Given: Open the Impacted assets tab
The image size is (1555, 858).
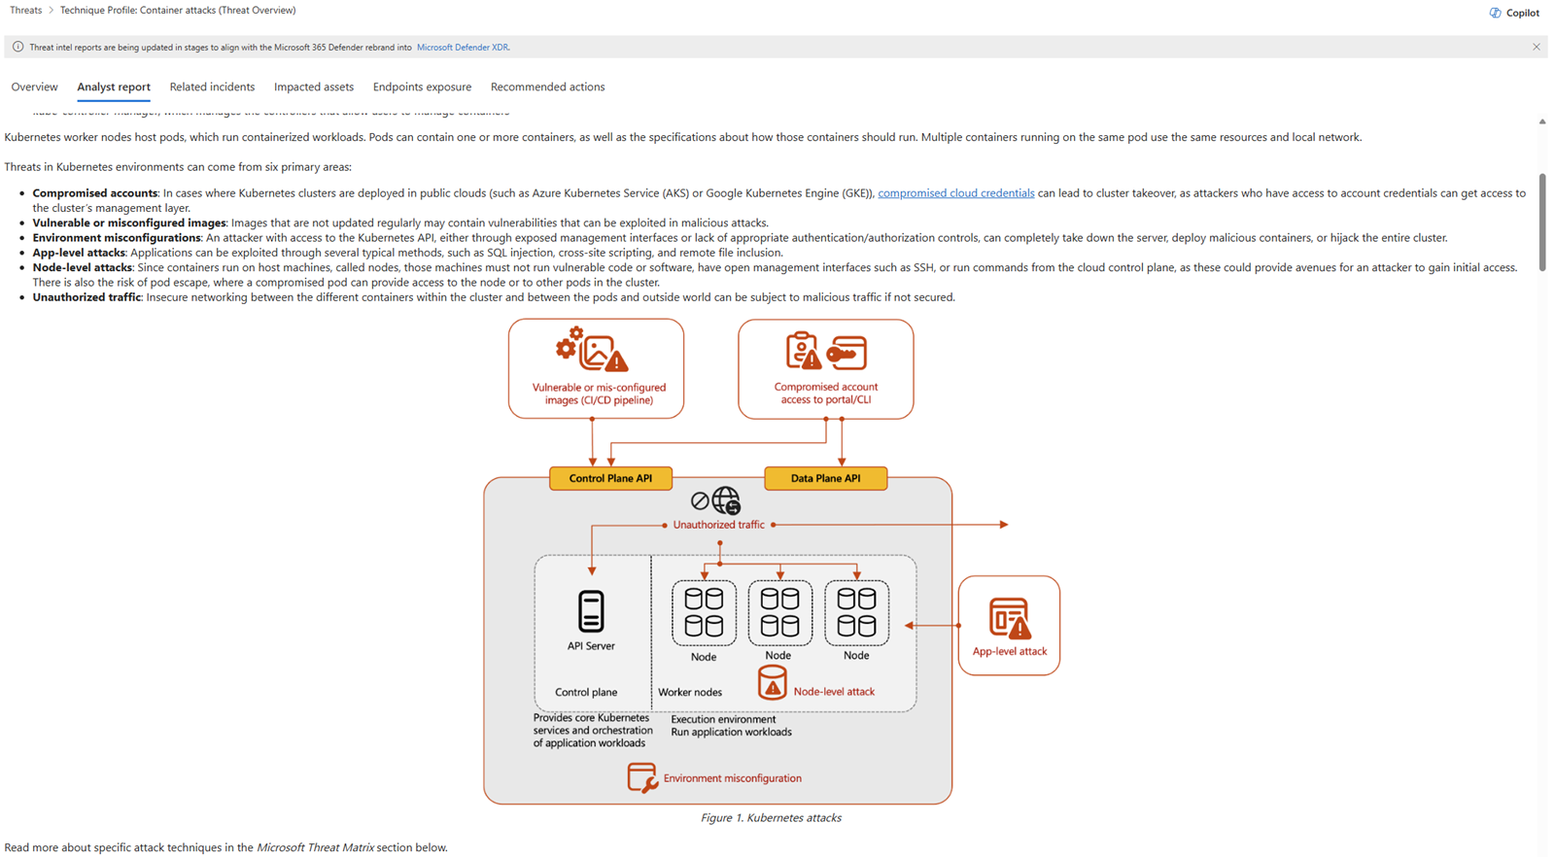Looking at the screenshot, I should (314, 86).
